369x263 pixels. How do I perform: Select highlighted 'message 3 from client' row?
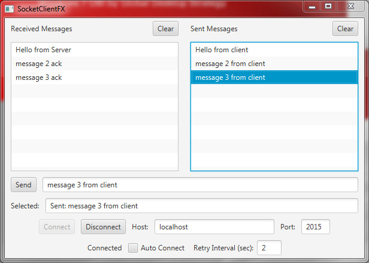coord(274,77)
